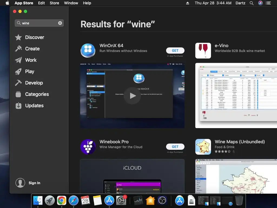The image size is (277, 208).
Task: Open the Wine Maps (Unbundled) title
Action: 240,142
